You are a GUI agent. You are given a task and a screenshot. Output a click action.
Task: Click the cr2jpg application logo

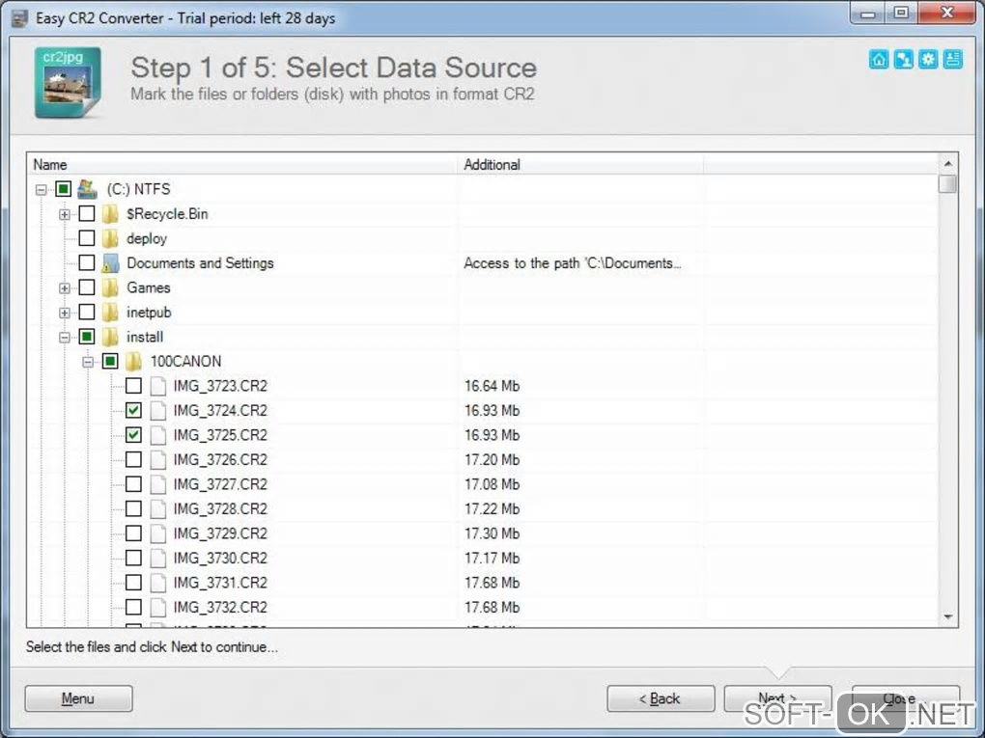point(68,82)
